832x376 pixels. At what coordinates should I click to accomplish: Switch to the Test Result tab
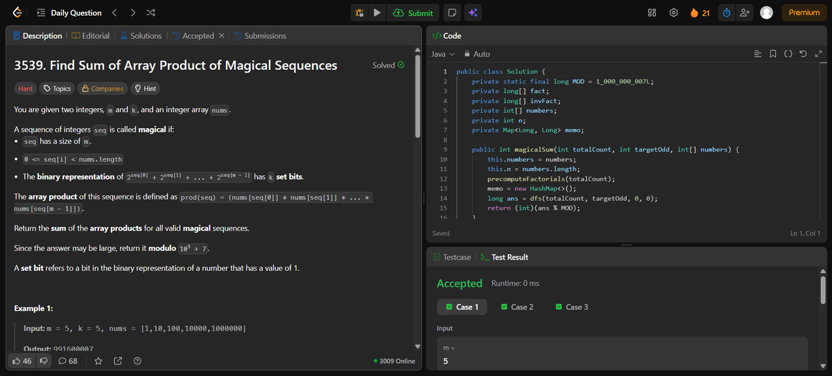coord(504,257)
